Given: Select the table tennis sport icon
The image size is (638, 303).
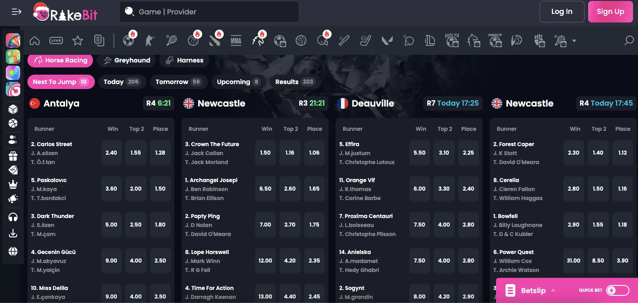Looking at the screenshot, I should (409, 41).
